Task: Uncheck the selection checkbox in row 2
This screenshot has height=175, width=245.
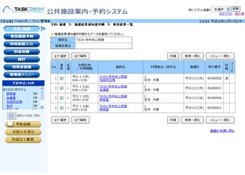Action: click(x=62, y=88)
